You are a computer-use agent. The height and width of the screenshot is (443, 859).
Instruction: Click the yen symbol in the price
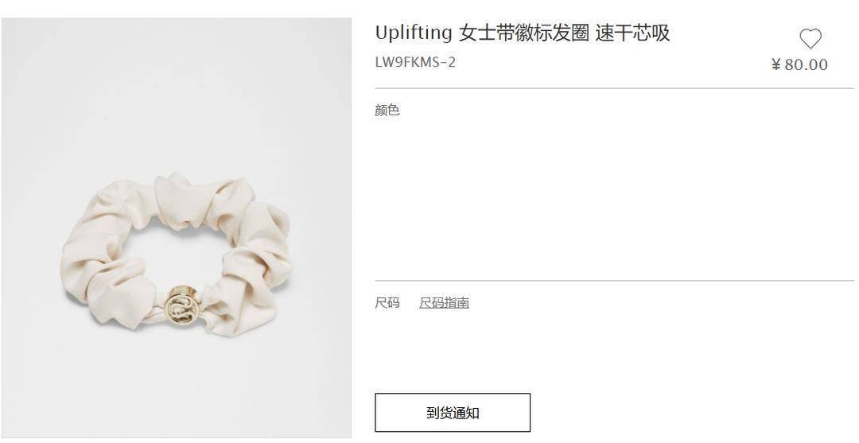pyautogui.click(x=775, y=65)
